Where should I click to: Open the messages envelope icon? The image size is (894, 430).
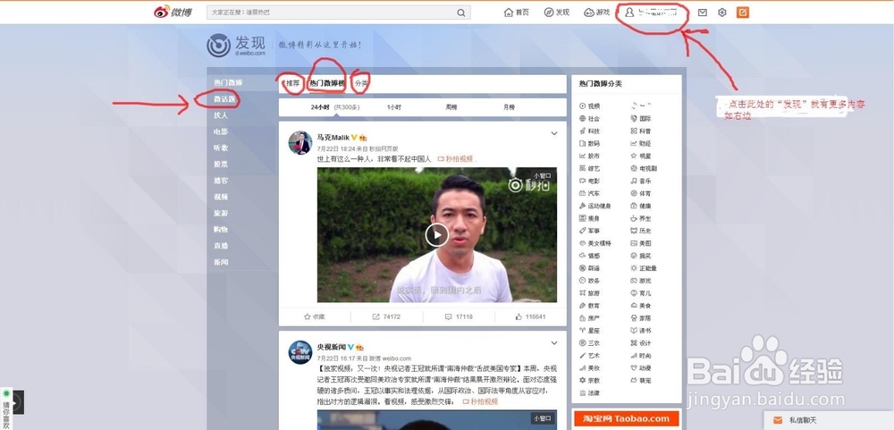[703, 13]
